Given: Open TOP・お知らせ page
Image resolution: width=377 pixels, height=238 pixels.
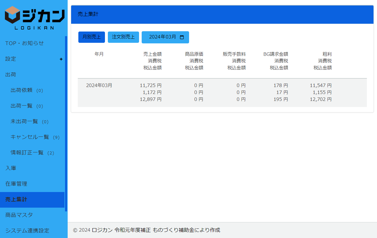Looking at the screenshot, I should (x=25, y=43).
